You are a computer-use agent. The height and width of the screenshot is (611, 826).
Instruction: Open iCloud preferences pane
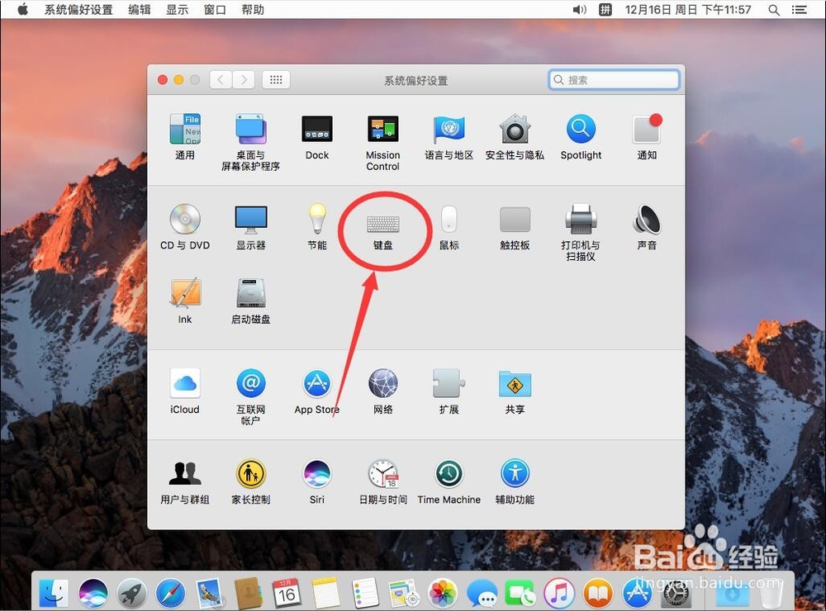click(x=185, y=391)
